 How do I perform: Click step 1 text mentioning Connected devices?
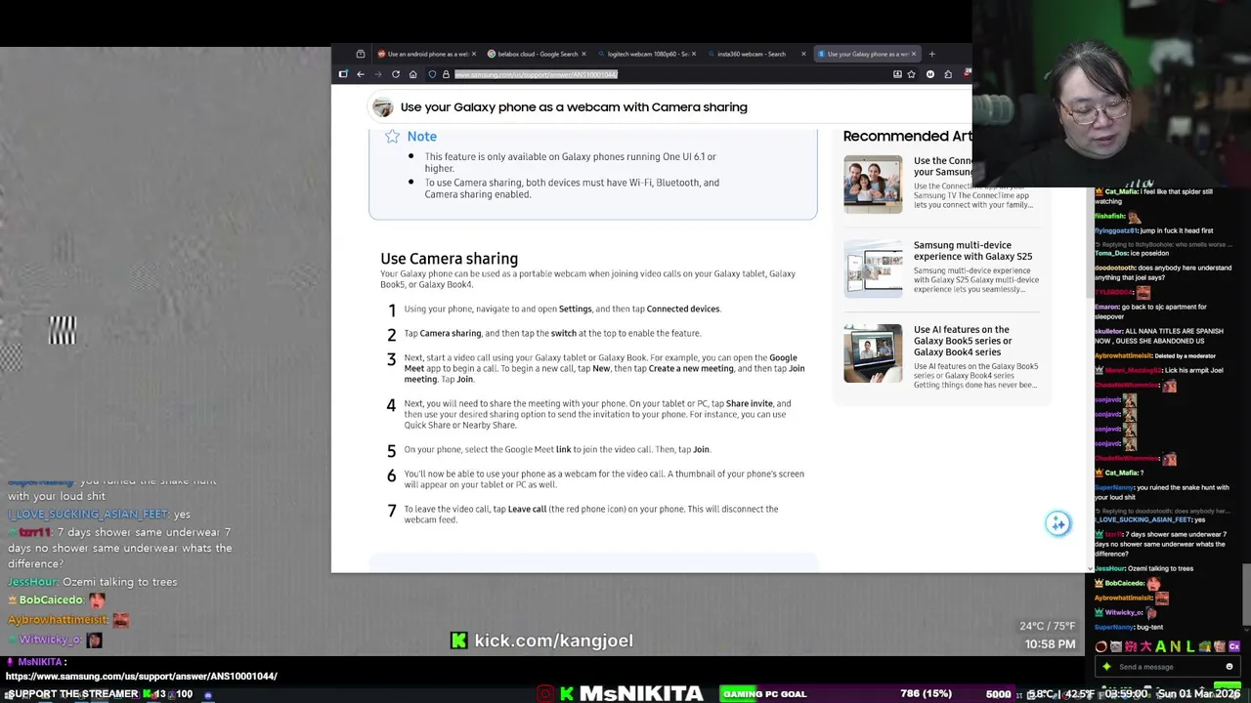[562, 309]
